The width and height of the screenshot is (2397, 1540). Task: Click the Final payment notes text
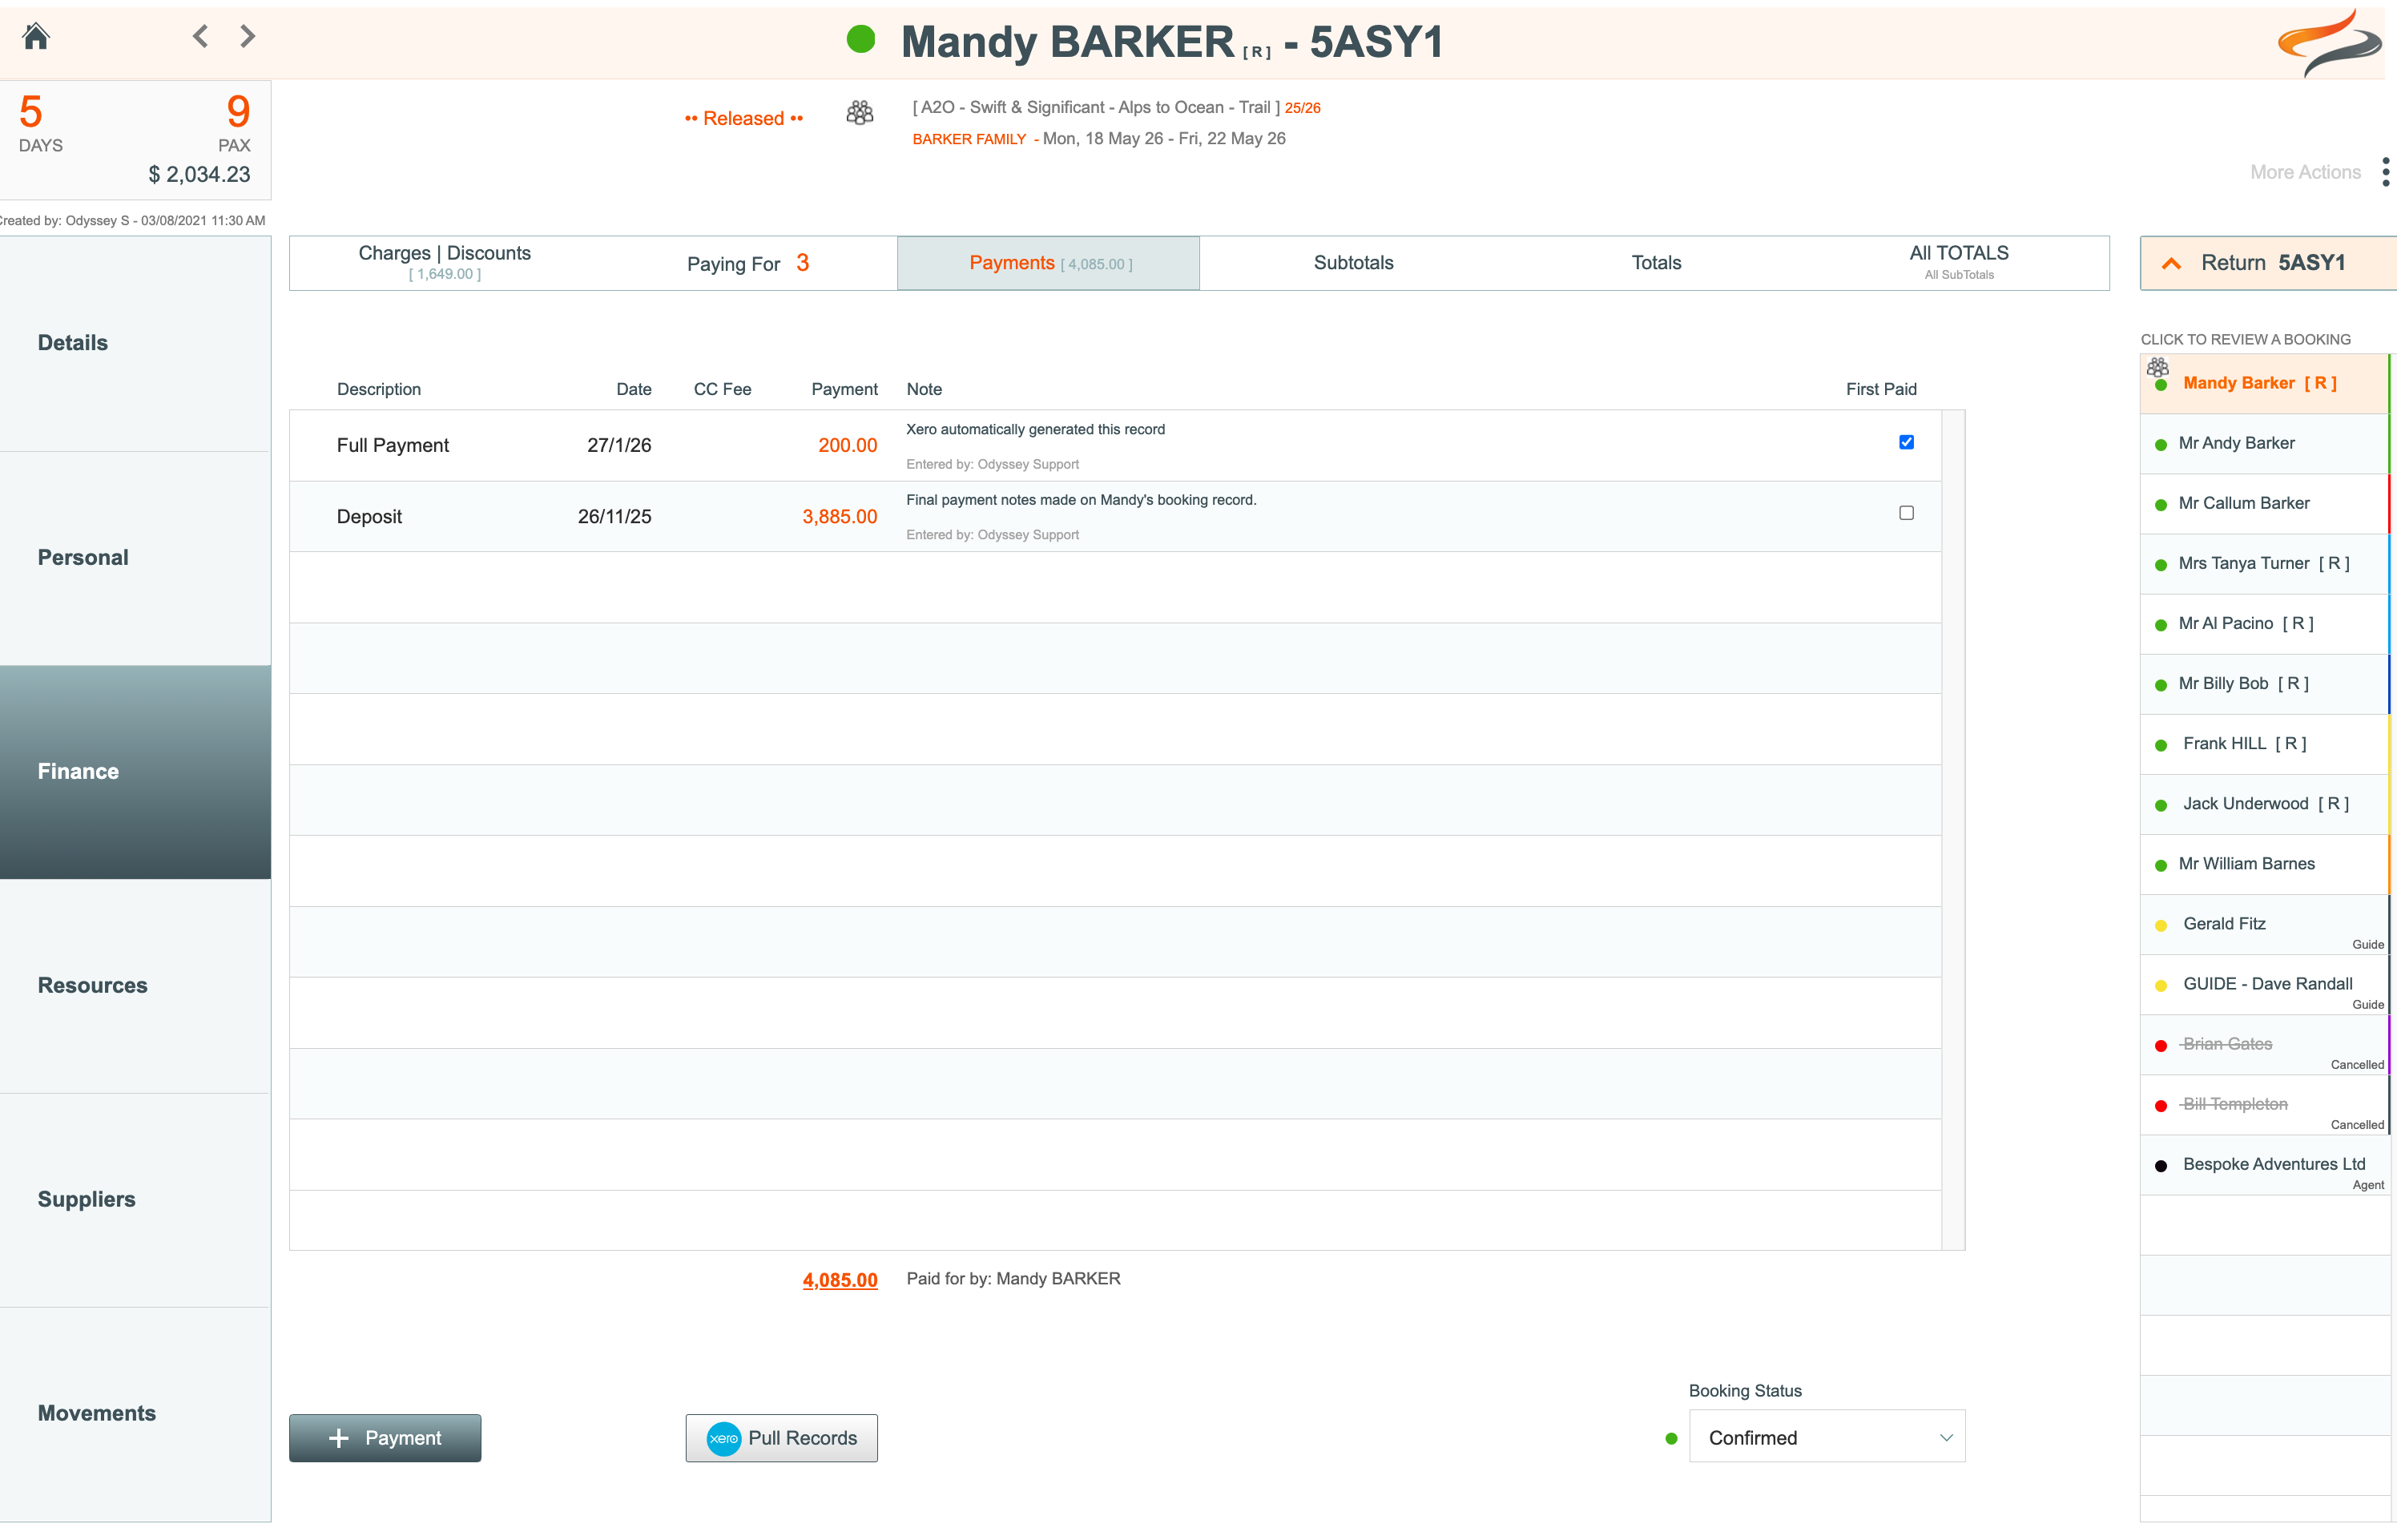pyautogui.click(x=1081, y=500)
